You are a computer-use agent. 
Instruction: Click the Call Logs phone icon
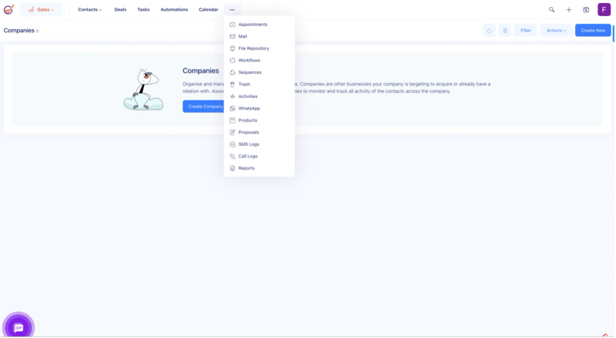233,156
